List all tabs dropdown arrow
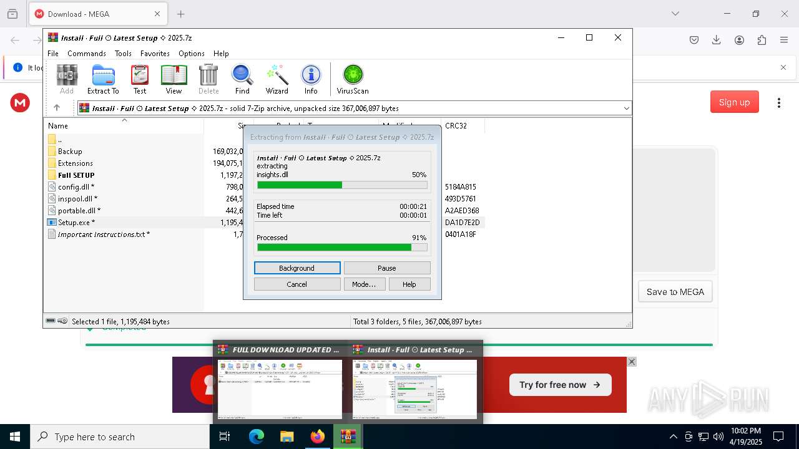This screenshot has height=449, width=799. click(675, 14)
